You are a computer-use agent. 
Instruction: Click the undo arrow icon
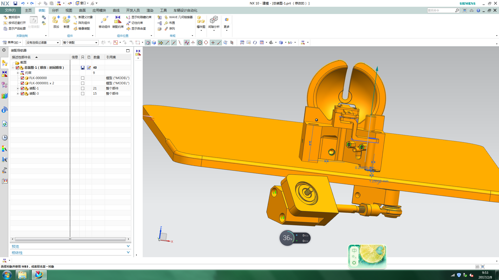[23, 3]
